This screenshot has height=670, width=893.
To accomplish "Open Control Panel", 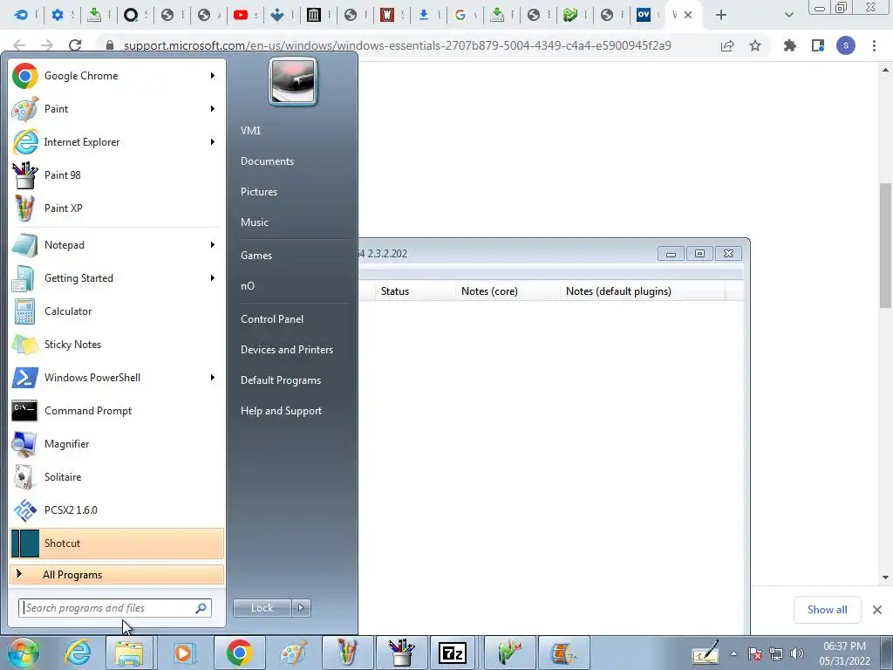I will tap(272, 319).
